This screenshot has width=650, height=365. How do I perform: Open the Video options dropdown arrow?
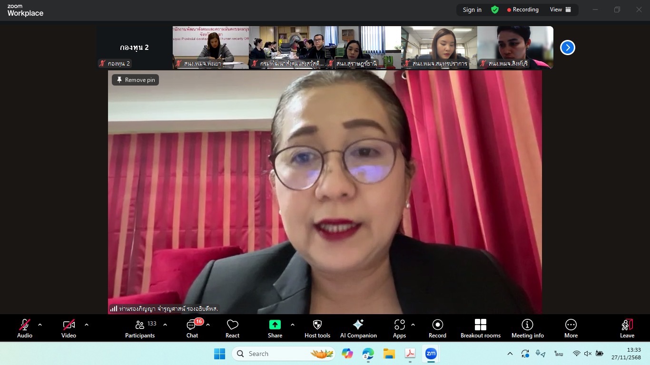click(x=86, y=325)
